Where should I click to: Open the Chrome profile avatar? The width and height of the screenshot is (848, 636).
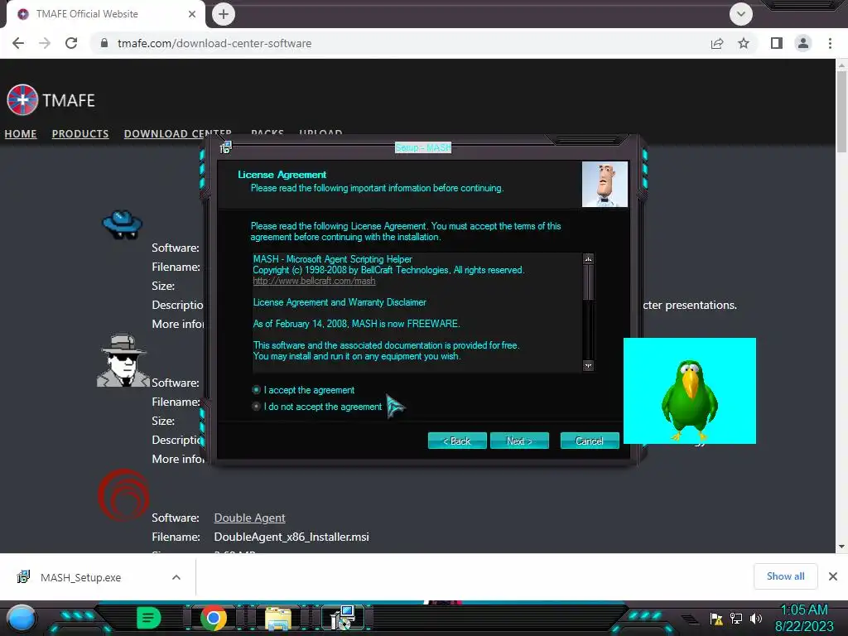click(x=803, y=43)
